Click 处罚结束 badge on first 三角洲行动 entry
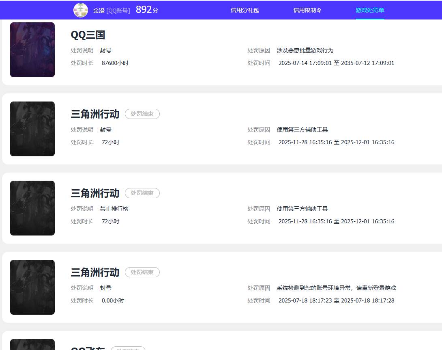Screen dimensions: 442x350 click(x=142, y=114)
